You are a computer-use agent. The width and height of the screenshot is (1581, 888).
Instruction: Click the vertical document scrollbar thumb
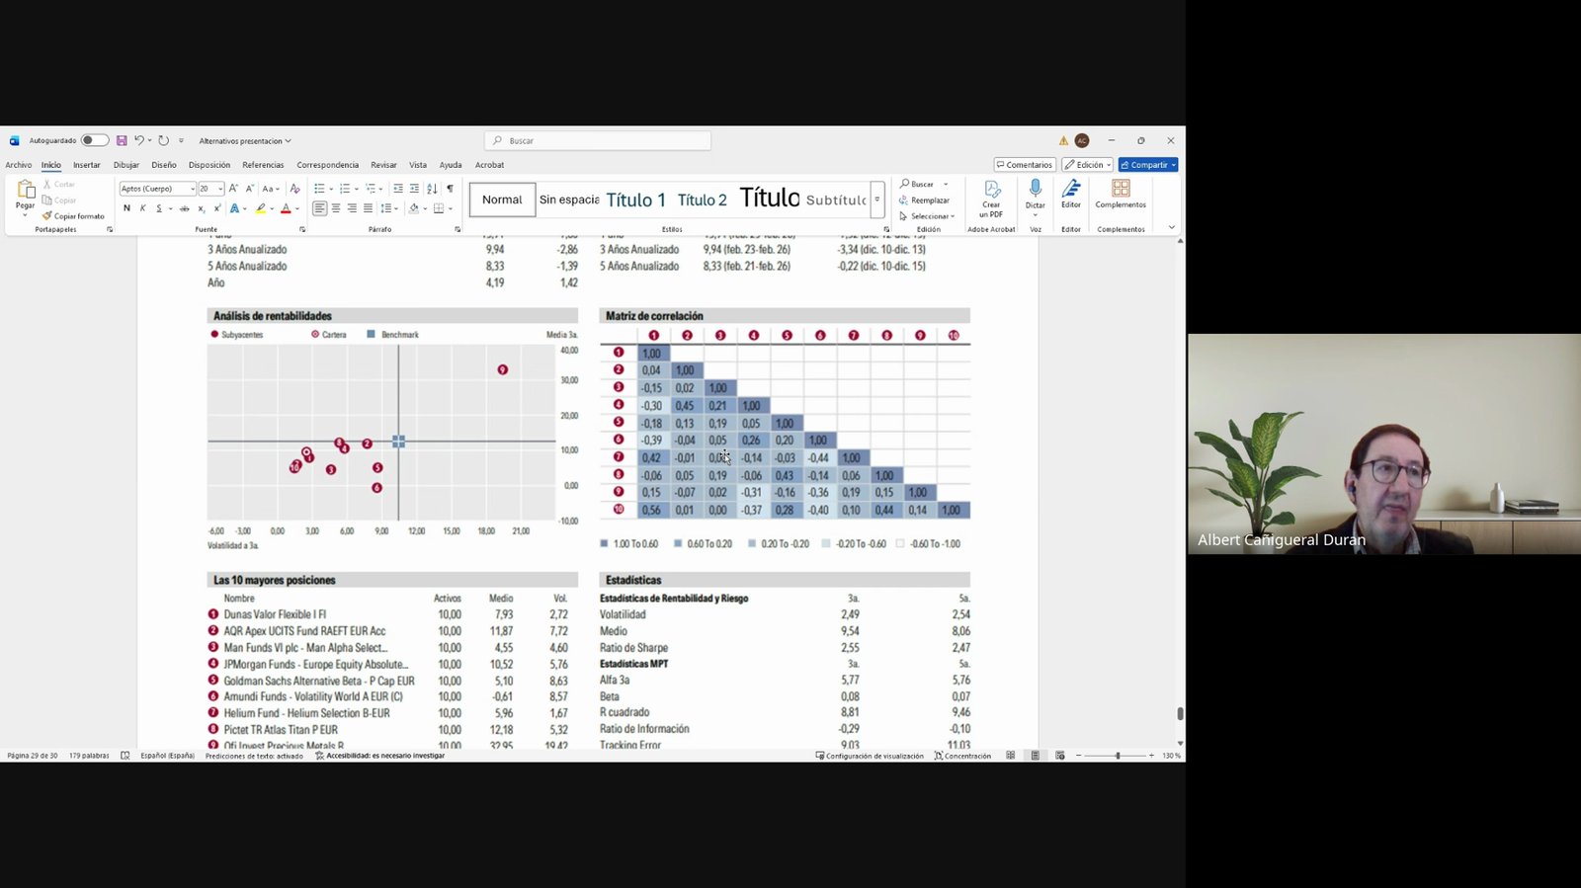click(x=1180, y=713)
